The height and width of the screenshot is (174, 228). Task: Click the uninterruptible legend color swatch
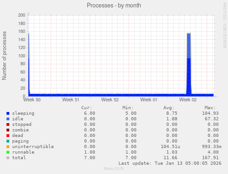(8, 147)
